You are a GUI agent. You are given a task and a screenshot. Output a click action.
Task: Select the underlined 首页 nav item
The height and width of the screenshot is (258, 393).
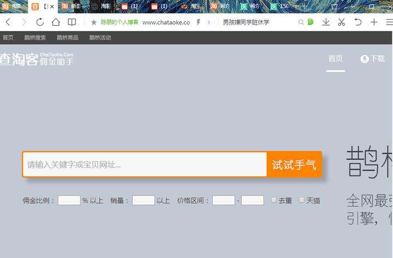(336, 59)
